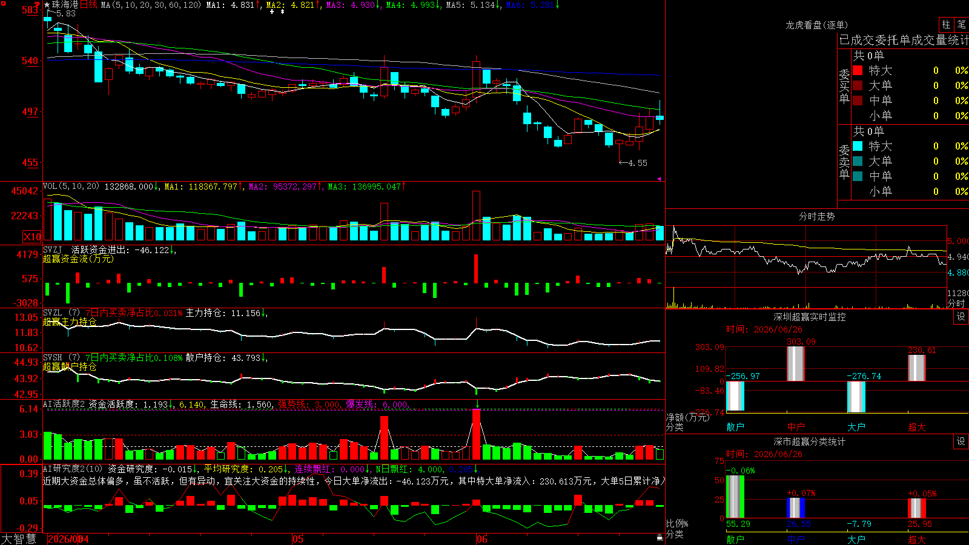Click the VOL(5,10,20) indicator label
Viewport: 969px width, 545px height.
click(x=71, y=187)
